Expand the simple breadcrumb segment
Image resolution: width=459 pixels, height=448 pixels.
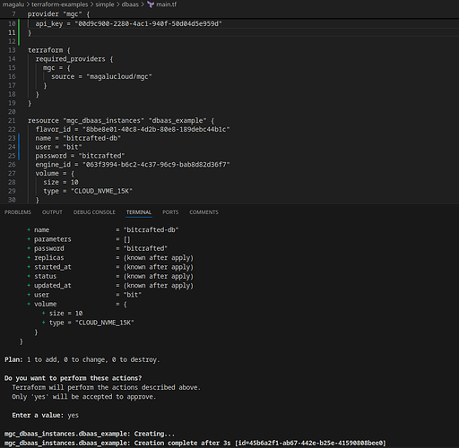(105, 4)
